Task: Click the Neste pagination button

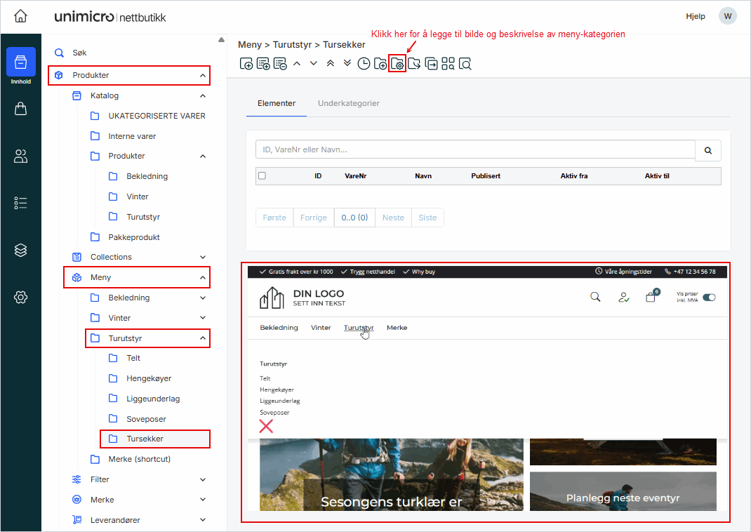Action: coord(393,218)
